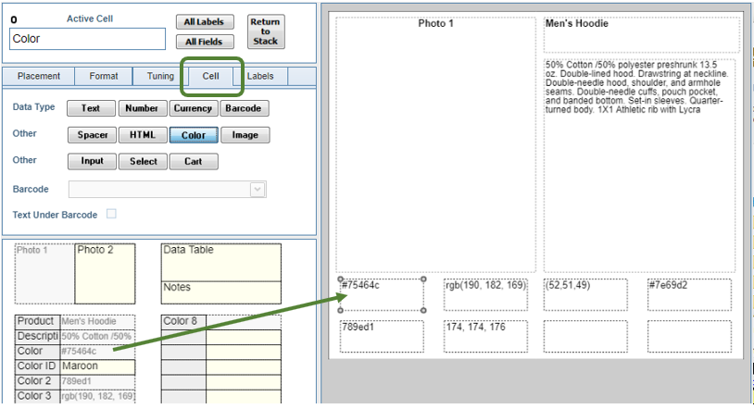The image size is (754, 409).
Task: Select the Currency data type button
Action: (193, 108)
